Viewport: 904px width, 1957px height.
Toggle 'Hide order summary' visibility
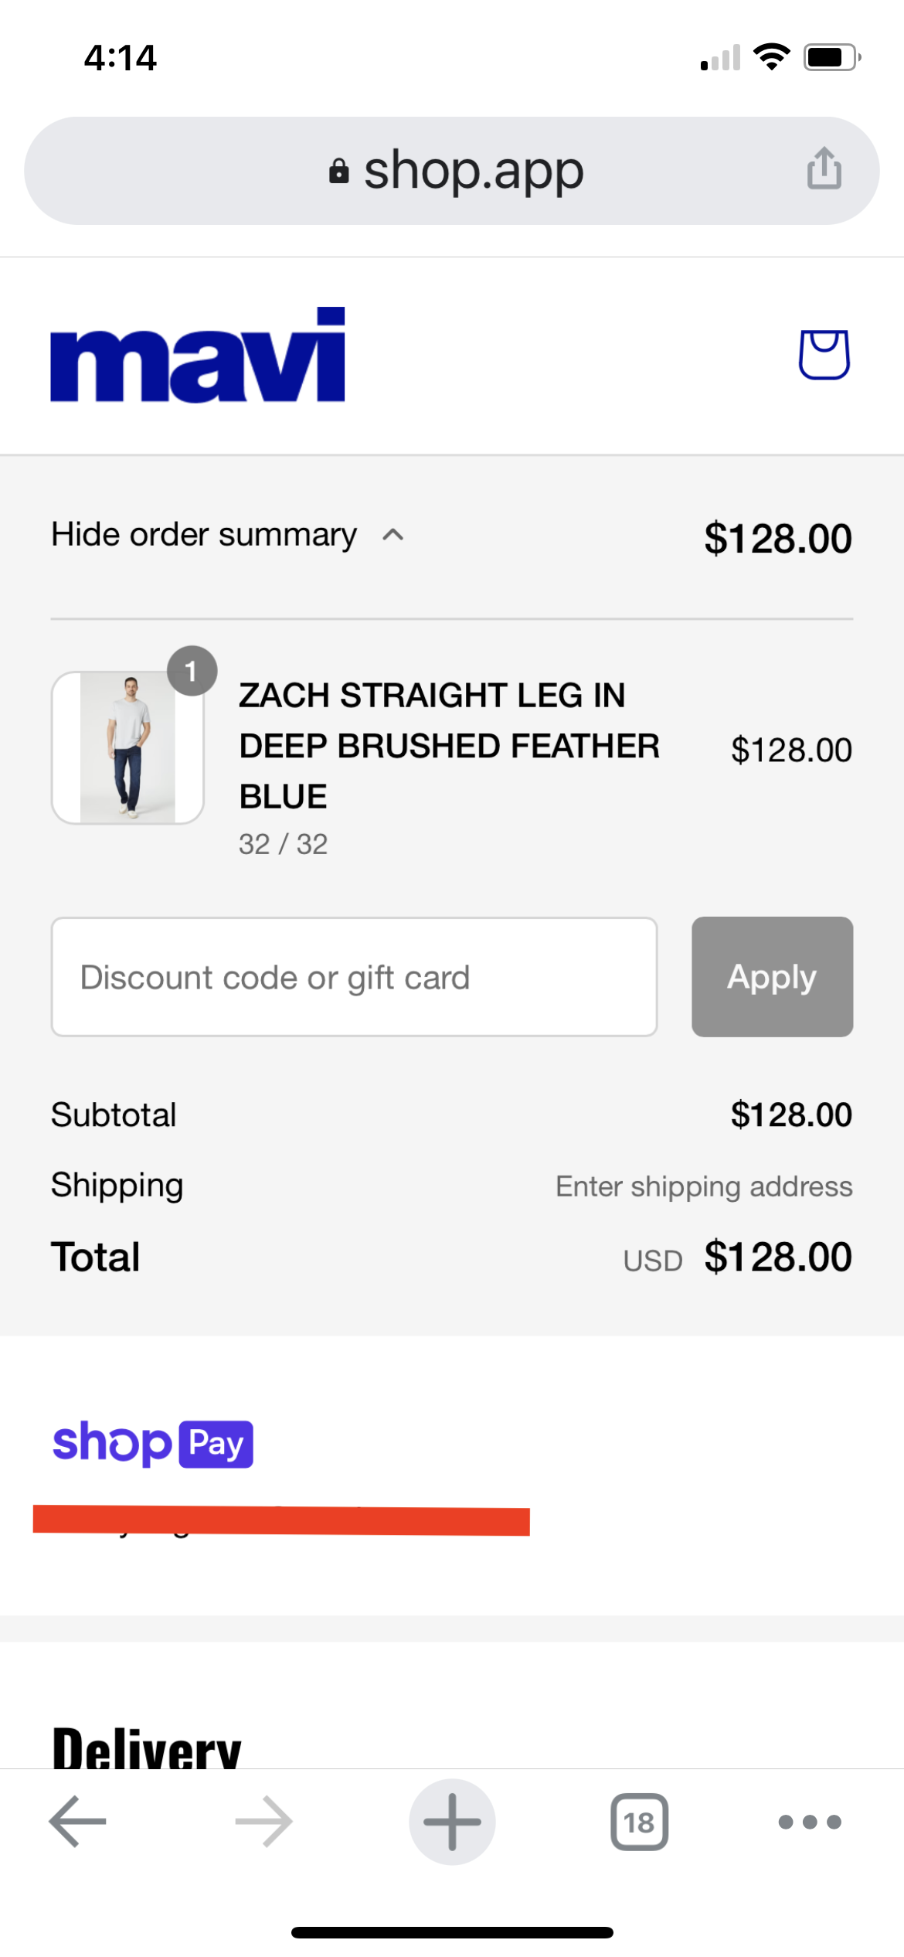coord(205,534)
